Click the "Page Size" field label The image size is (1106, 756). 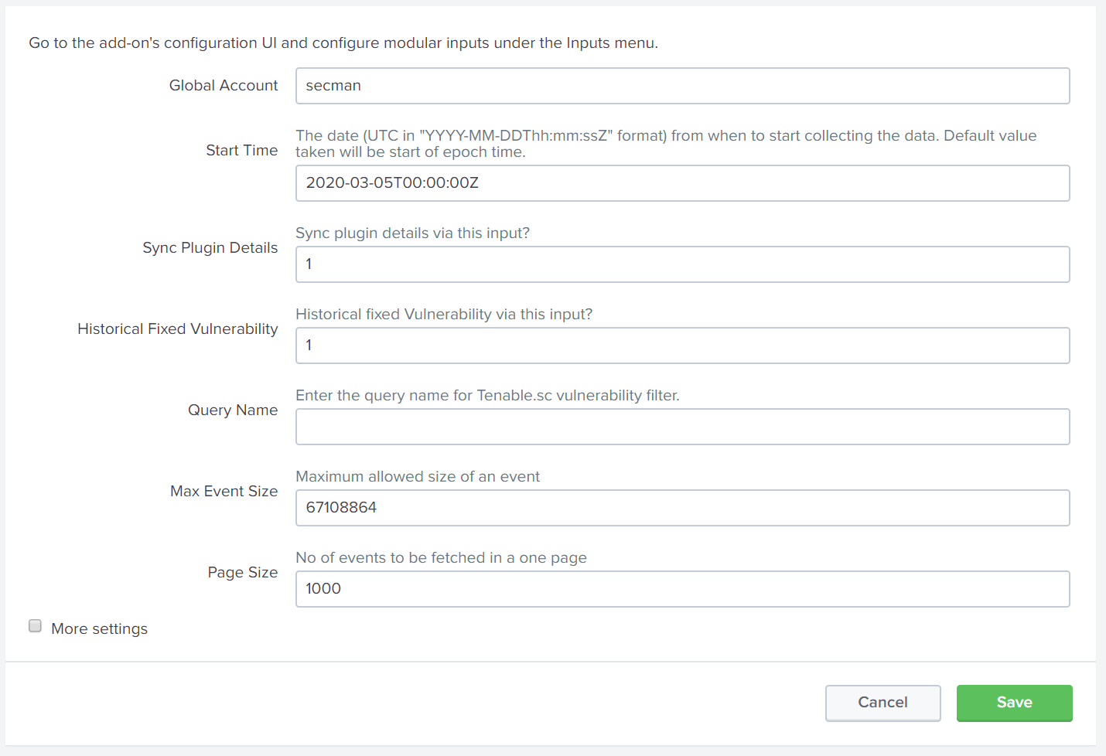click(242, 573)
